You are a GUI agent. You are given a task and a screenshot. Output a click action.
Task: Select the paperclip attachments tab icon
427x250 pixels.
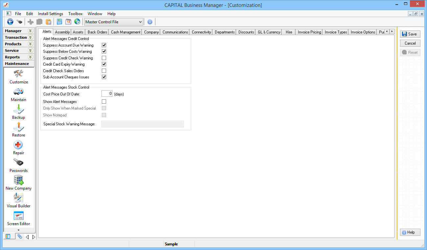coord(20,236)
